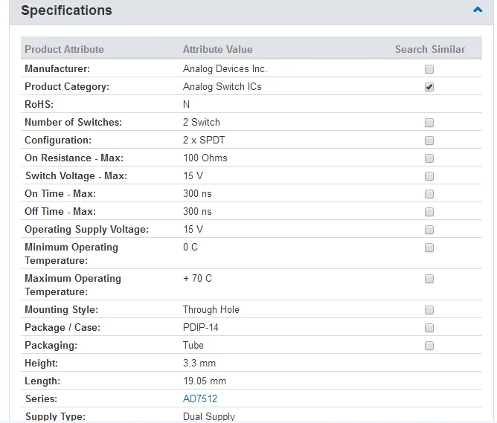Tick the Manufacturer search similar checkbox
The width and height of the screenshot is (497, 423).
[429, 69]
